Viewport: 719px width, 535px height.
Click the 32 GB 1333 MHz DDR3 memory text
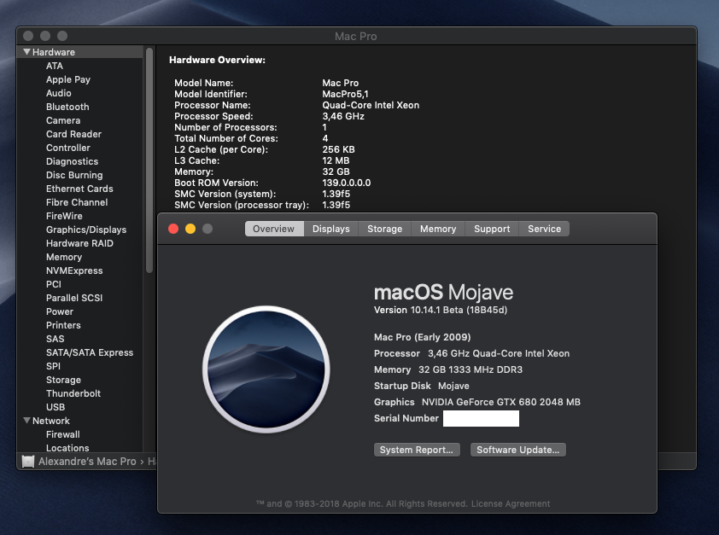471,369
